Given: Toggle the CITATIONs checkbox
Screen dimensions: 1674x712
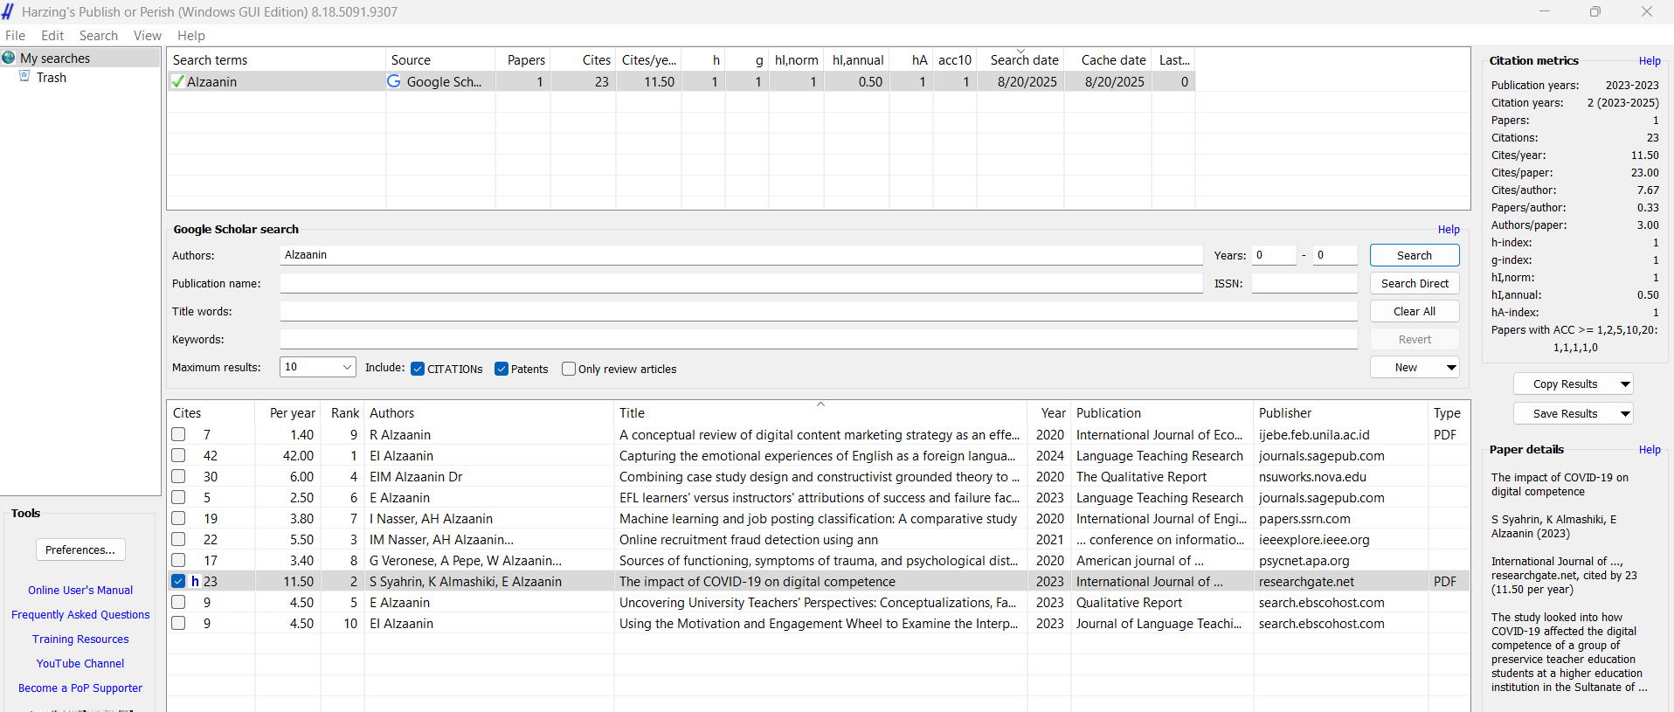Looking at the screenshot, I should (418, 369).
